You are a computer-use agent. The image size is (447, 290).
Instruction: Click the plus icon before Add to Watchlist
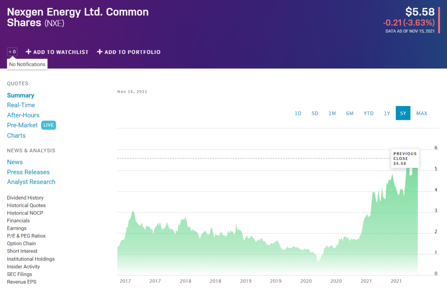(28, 52)
